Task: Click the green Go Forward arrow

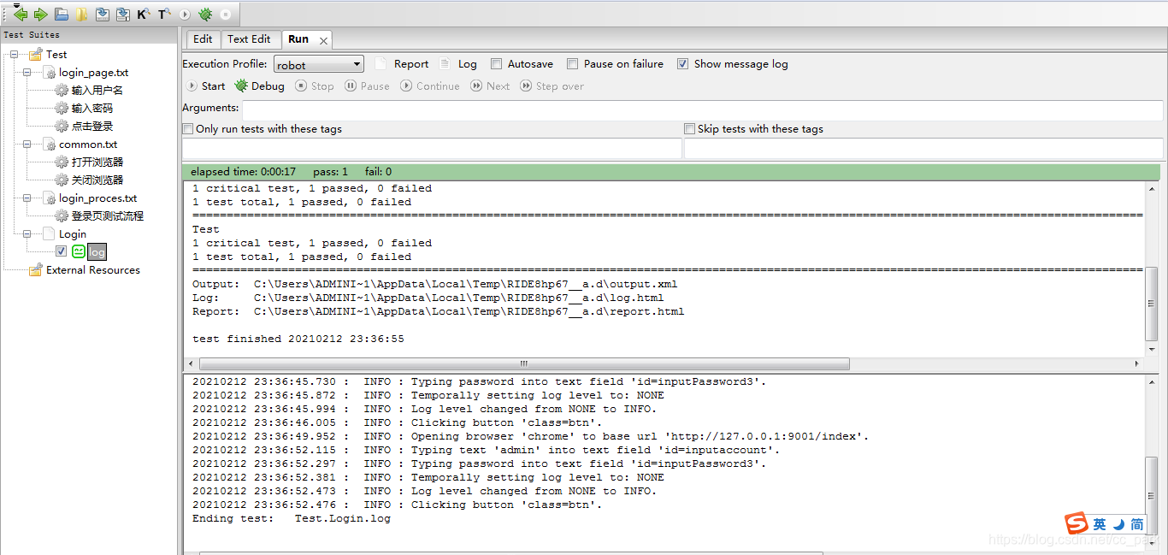Action: 40,15
